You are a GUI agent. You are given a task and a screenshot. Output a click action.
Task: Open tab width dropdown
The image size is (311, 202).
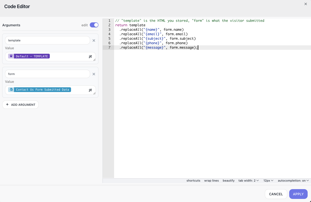(249, 180)
